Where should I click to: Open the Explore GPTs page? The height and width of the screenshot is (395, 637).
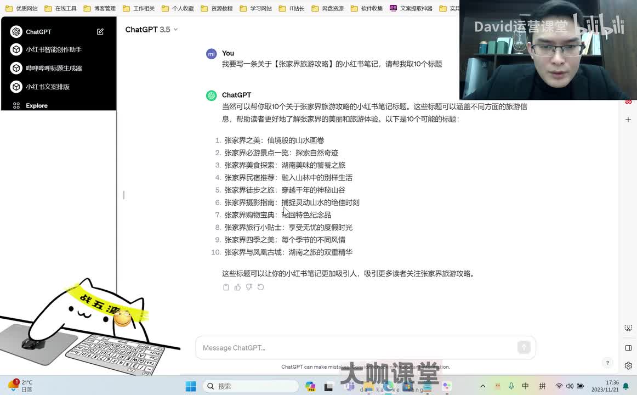coord(36,105)
